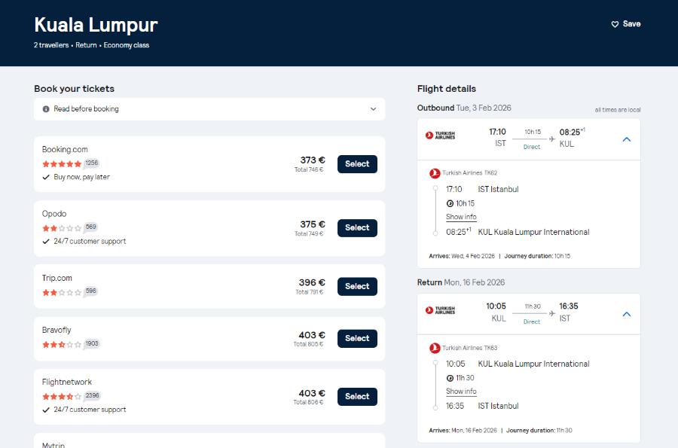Click the Turkish Airlines logo in outbound summary
The width and height of the screenshot is (678, 448).
point(440,136)
